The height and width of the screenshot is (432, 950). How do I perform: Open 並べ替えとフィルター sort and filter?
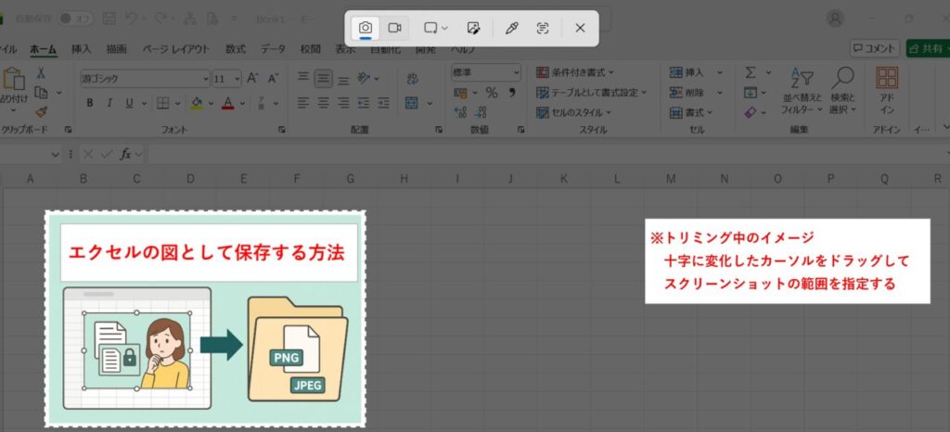802,92
